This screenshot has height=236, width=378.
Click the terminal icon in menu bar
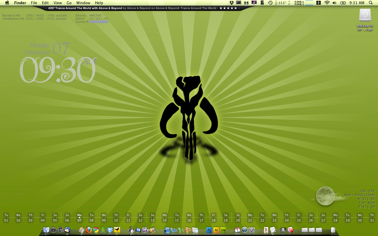(x=239, y=3)
